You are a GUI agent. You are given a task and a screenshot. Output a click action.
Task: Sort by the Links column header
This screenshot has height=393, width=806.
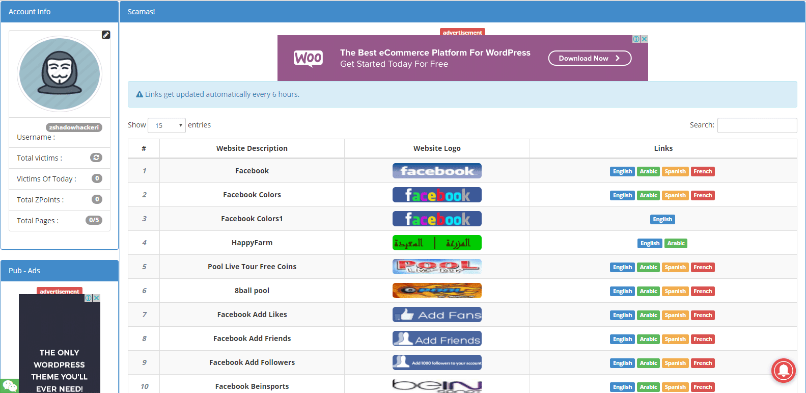pos(663,148)
